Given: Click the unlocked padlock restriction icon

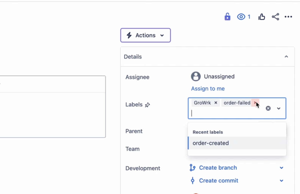Looking at the screenshot, I should [227, 17].
